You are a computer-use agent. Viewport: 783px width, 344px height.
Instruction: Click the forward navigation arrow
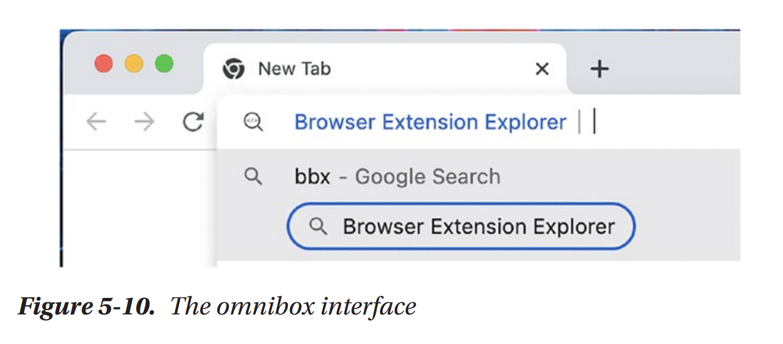click(x=144, y=122)
